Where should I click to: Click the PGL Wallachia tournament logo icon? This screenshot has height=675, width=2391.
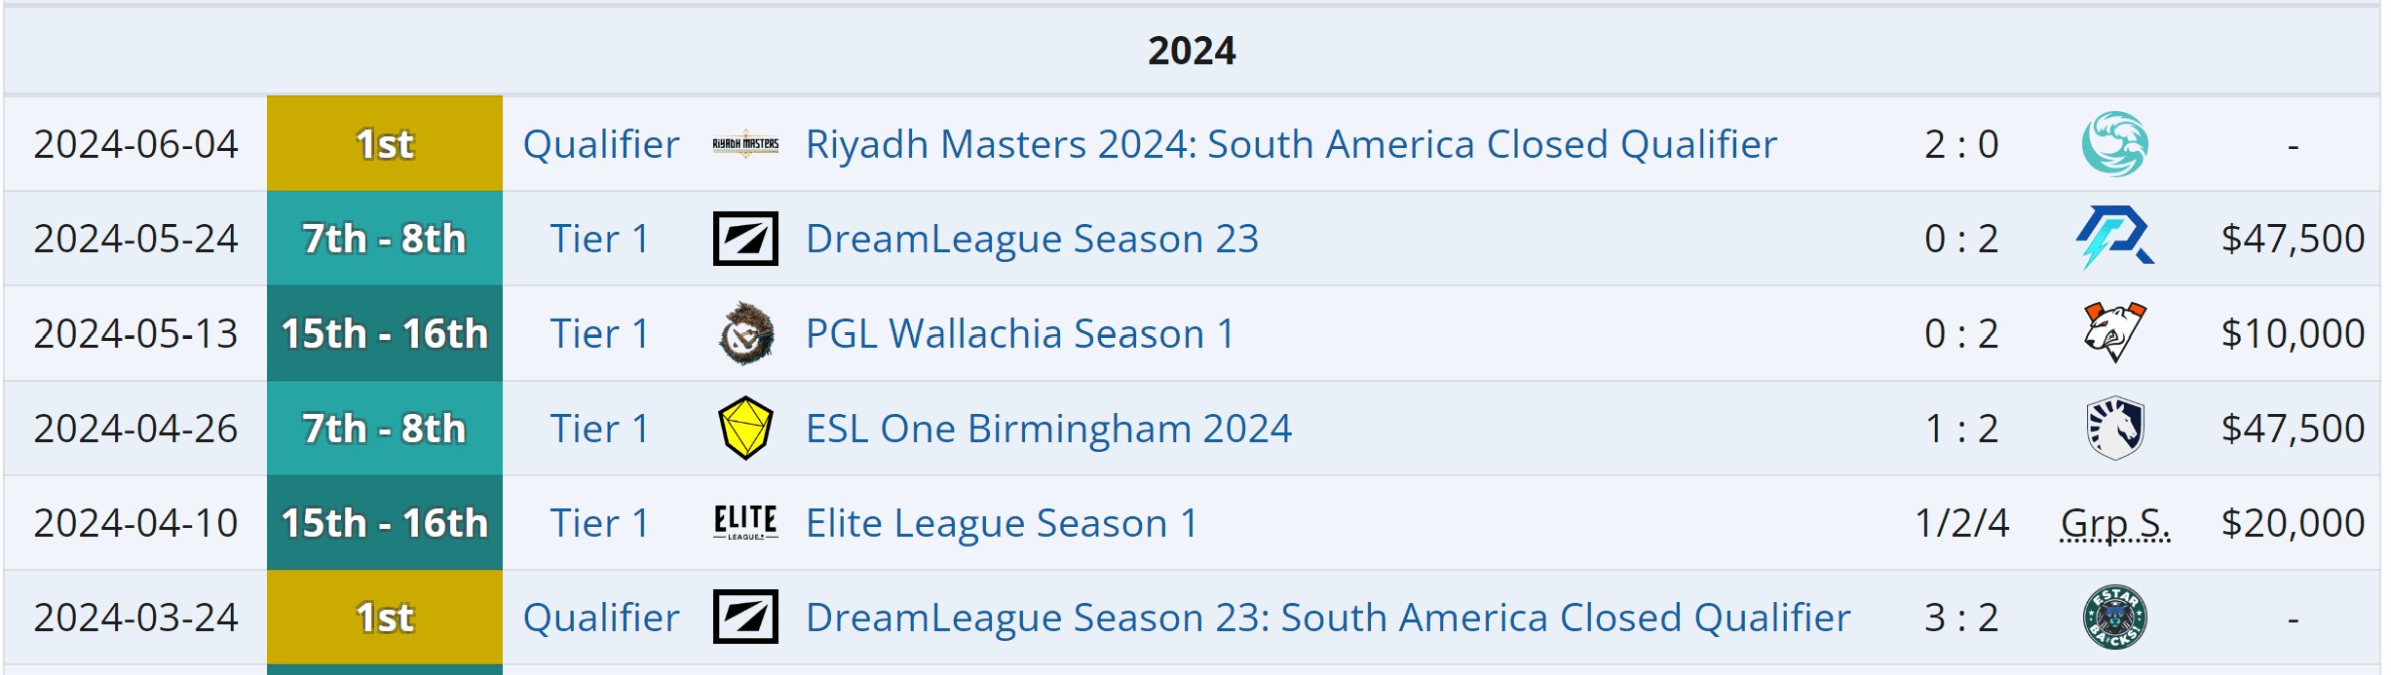point(745,333)
